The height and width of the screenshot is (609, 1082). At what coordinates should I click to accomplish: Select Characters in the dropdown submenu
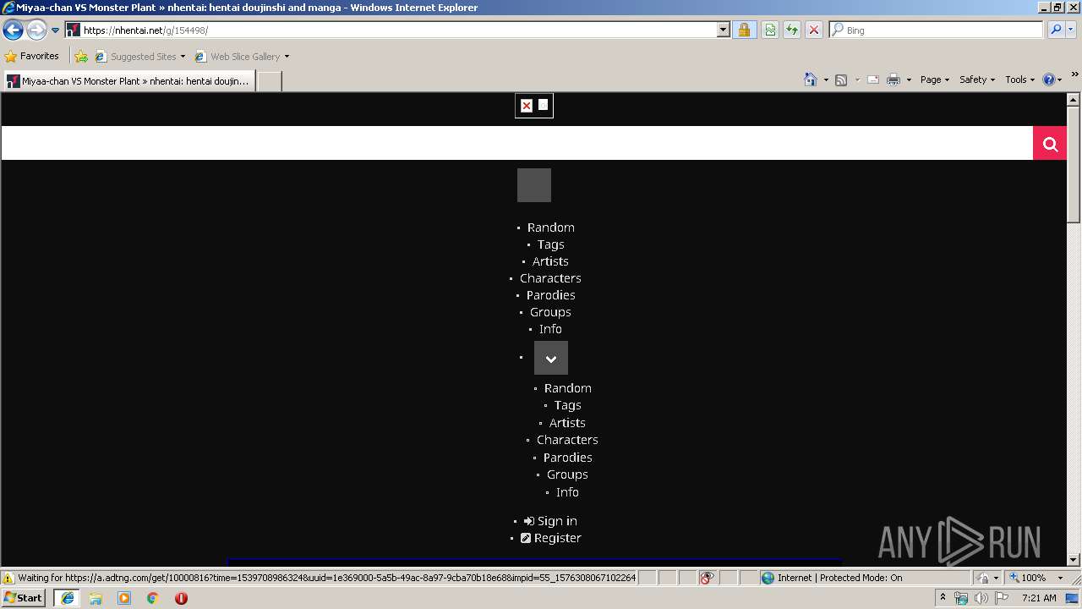coord(567,440)
